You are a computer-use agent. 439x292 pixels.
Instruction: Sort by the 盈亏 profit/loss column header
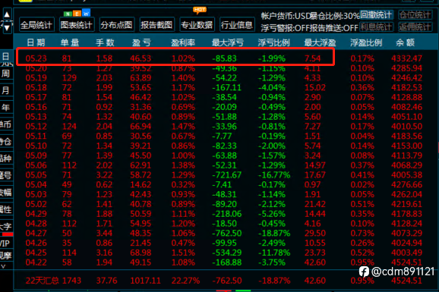(x=141, y=42)
